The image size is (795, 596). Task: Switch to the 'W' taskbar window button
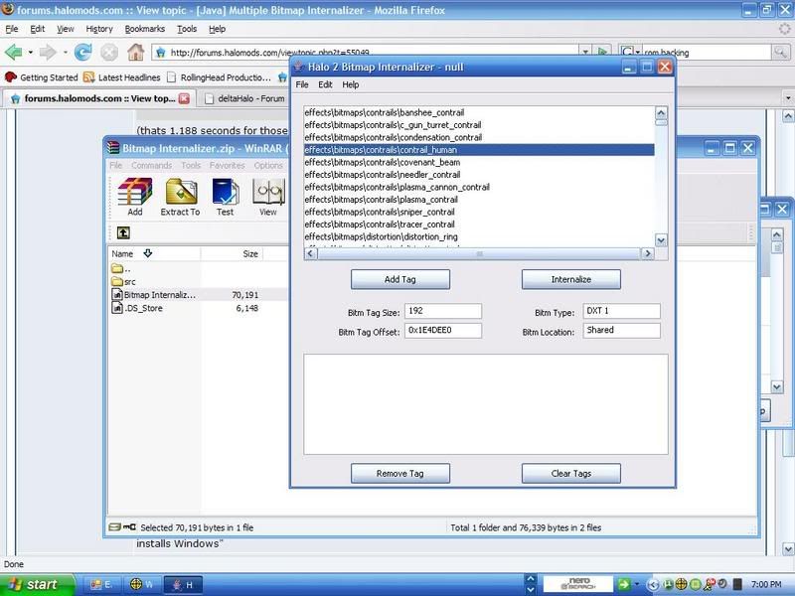(x=141, y=584)
